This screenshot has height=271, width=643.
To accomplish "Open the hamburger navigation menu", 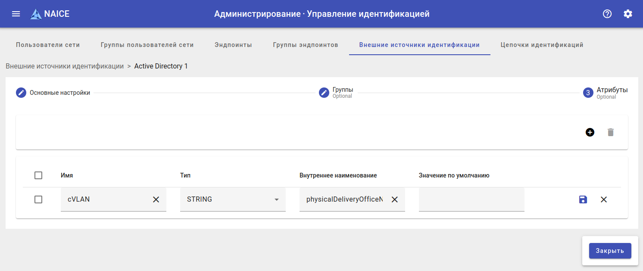I will (x=16, y=14).
